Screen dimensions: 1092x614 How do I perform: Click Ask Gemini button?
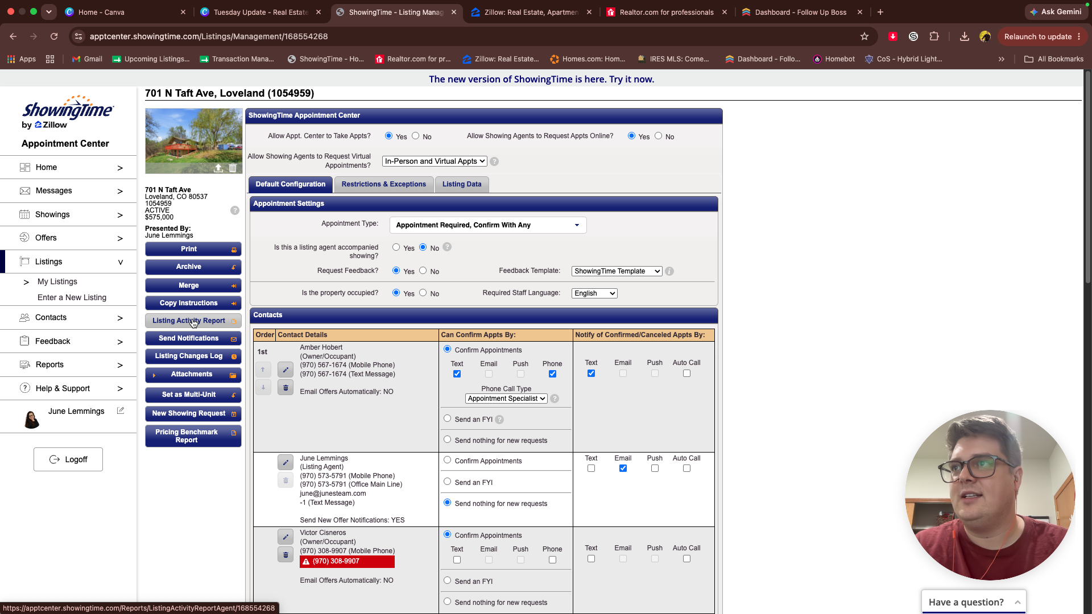pyautogui.click(x=1056, y=11)
